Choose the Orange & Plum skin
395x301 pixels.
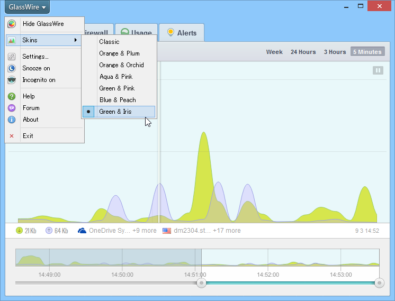(x=119, y=53)
